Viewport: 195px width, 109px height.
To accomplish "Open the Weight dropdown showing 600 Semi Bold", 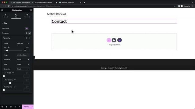I will click(23, 55).
